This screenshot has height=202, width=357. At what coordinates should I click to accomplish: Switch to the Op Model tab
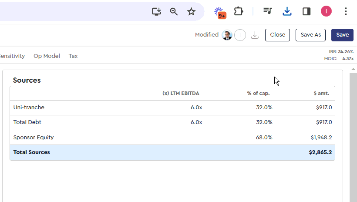[47, 56]
